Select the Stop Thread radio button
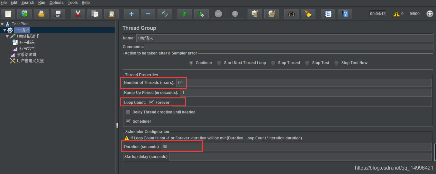The width and height of the screenshot is (436, 174). point(273,63)
